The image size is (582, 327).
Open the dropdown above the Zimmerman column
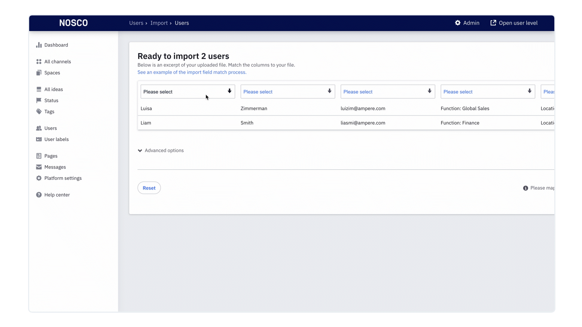pos(287,92)
